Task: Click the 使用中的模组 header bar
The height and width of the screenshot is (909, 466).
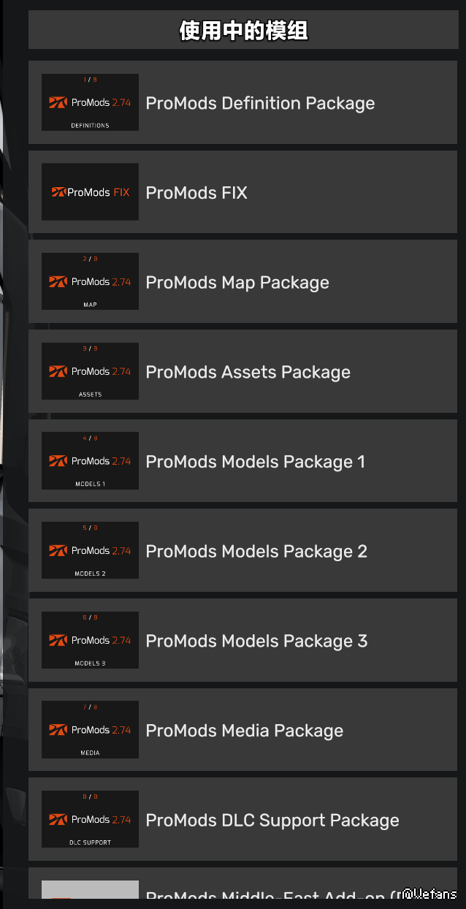Action: tap(243, 31)
